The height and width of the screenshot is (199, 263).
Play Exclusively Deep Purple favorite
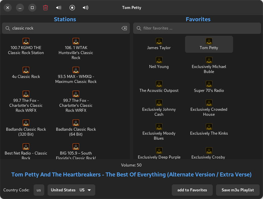coord(159,153)
